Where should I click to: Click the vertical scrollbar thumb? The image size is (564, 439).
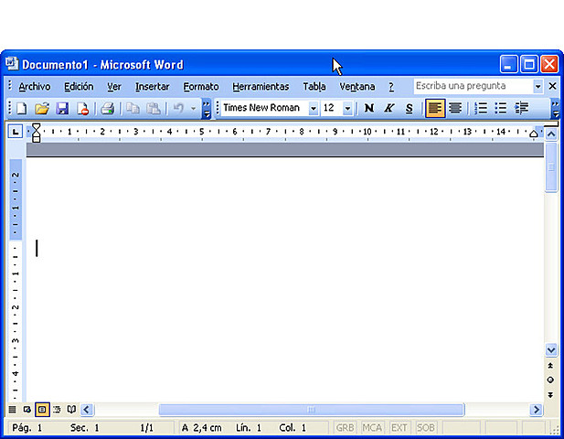[x=551, y=167]
